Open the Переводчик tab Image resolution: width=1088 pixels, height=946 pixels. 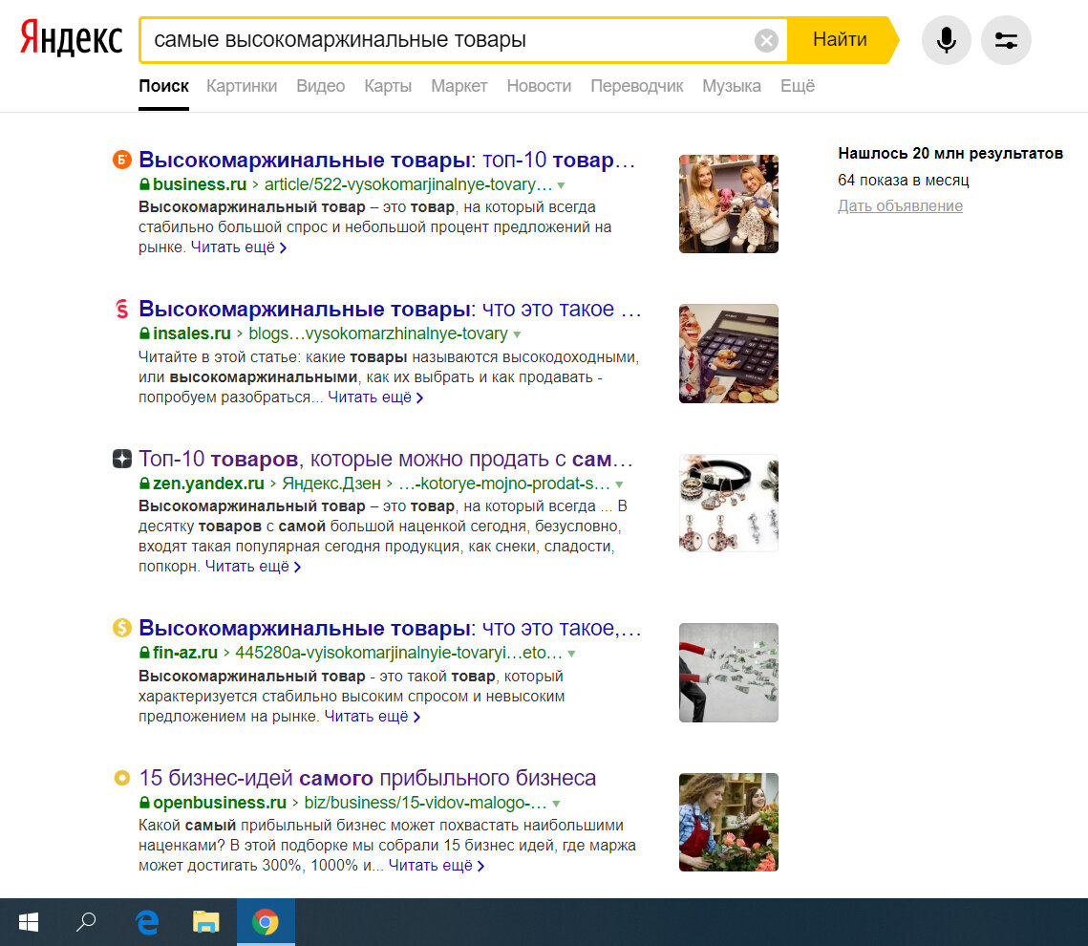637,86
